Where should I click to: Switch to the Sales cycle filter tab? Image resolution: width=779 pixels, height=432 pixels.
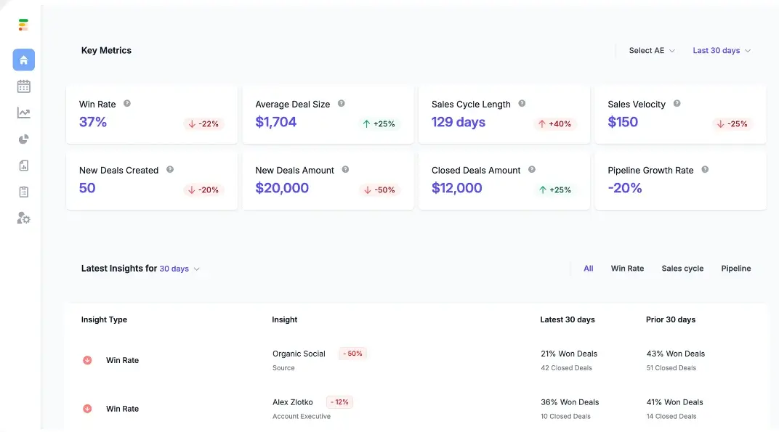click(682, 268)
